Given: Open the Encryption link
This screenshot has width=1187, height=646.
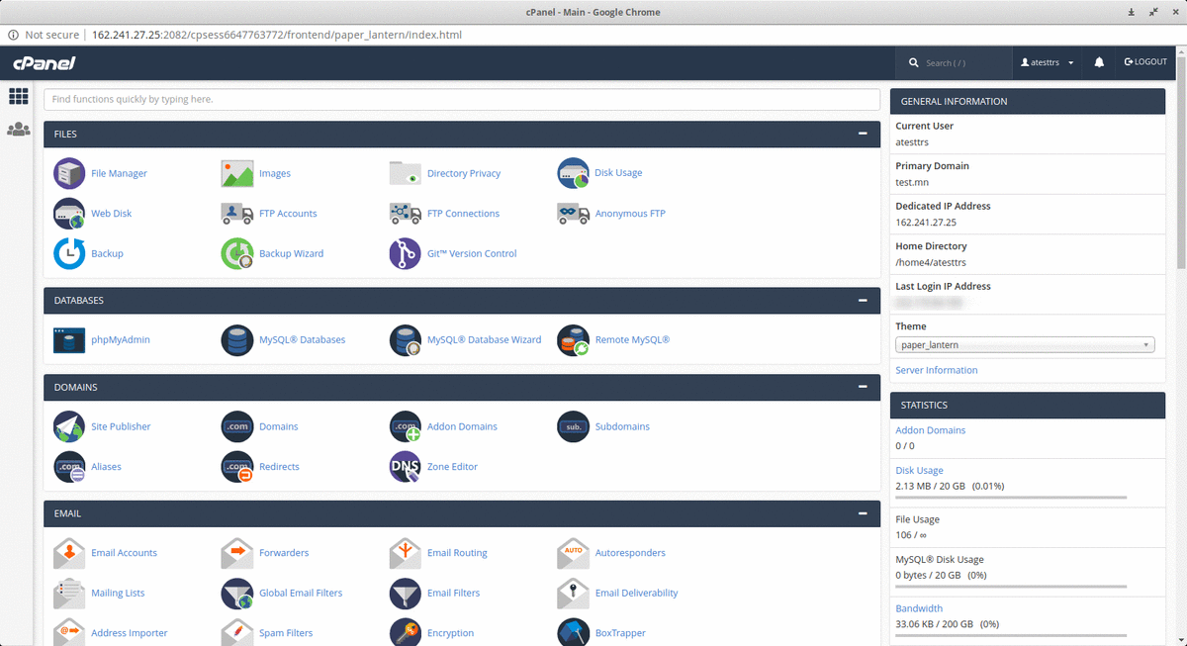Looking at the screenshot, I should (x=450, y=633).
